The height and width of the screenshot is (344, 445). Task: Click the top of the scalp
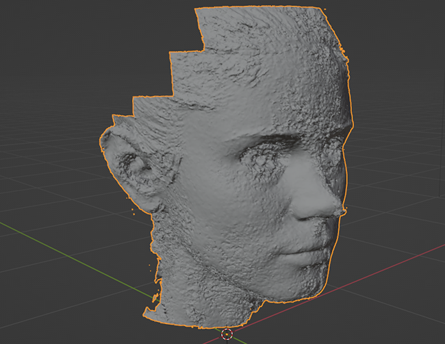[260, 21]
